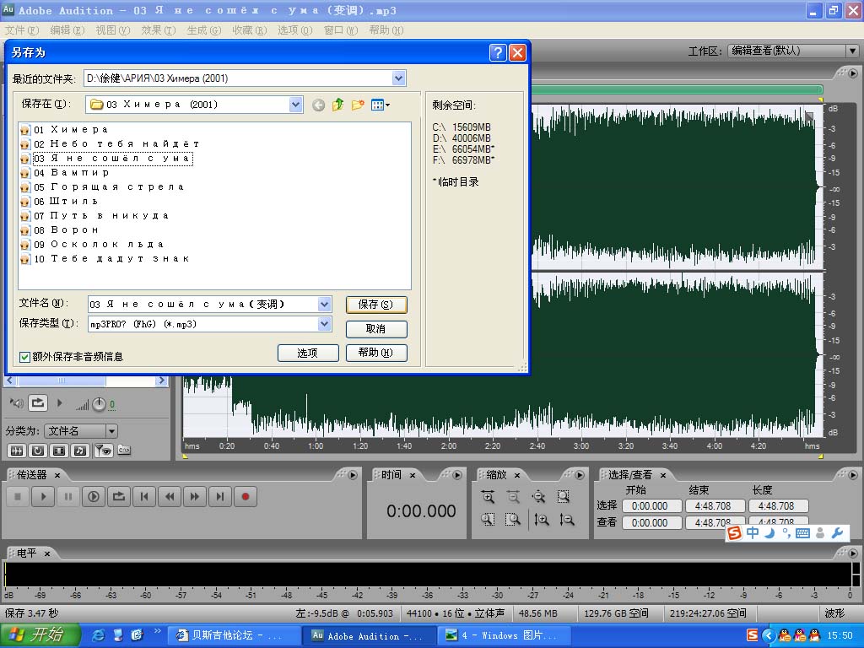Click the Fast Forward transport button
The height and width of the screenshot is (648, 864).
tap(195, 496)
